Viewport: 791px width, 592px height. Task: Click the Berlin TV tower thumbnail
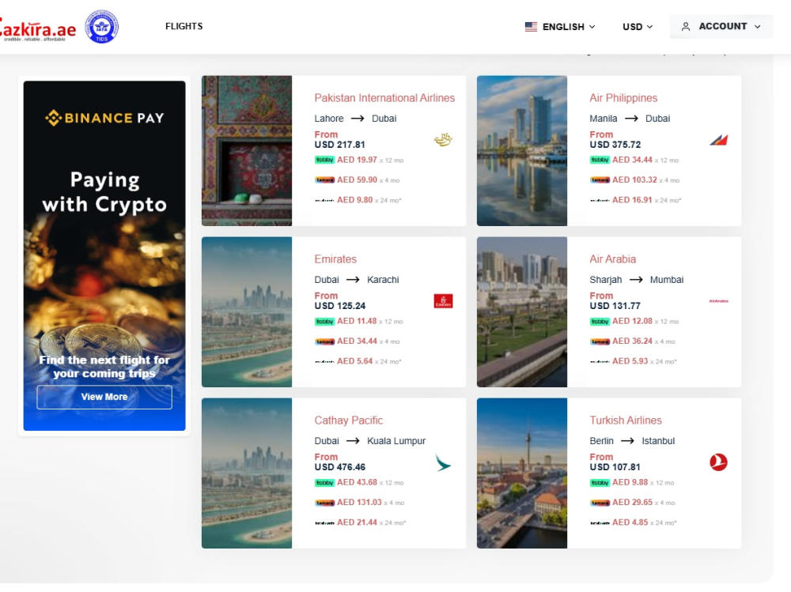tap(521, 473)
